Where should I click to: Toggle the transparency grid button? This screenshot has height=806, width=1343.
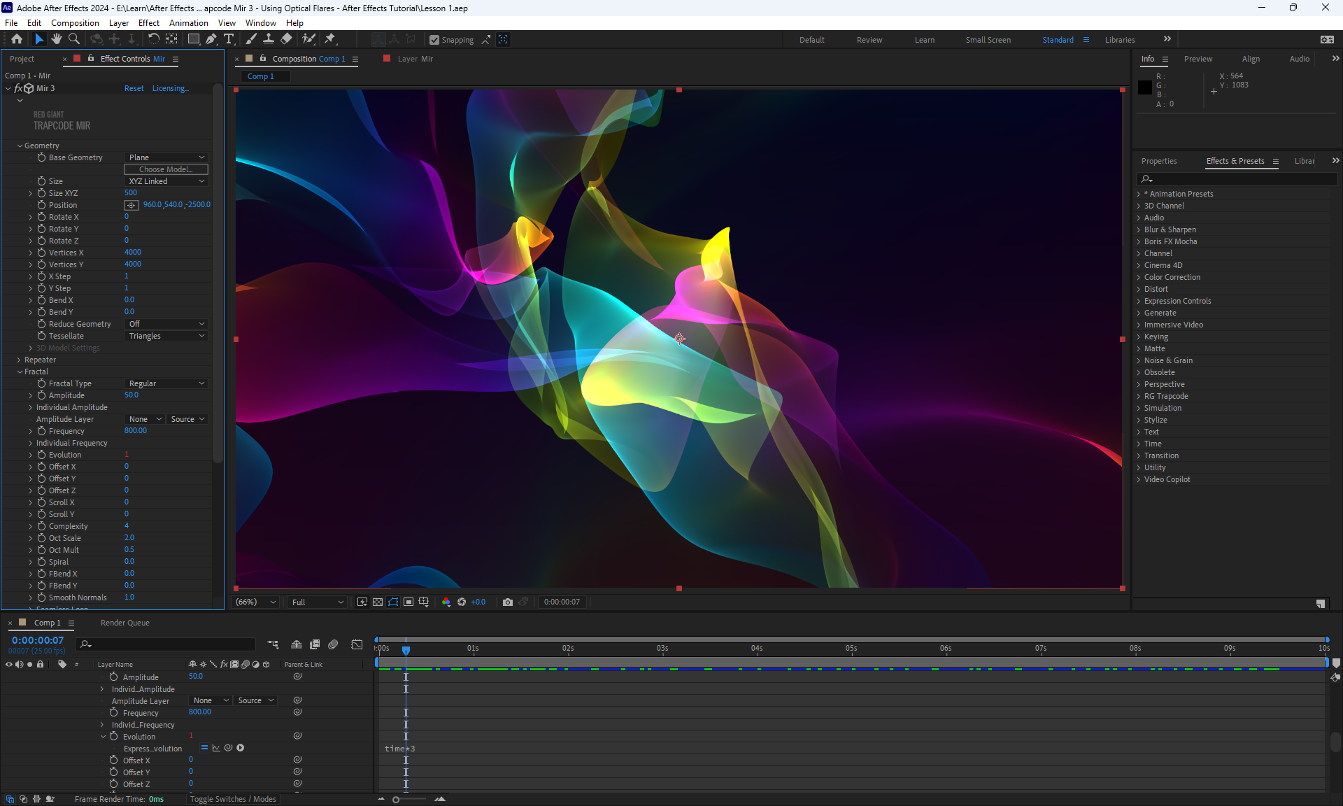pyautogui.click(x=378, y=602)
